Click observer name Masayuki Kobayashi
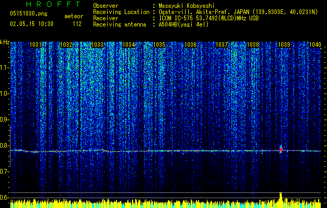The width and height of the screenshot is (327, 208). tap(187, 6)
